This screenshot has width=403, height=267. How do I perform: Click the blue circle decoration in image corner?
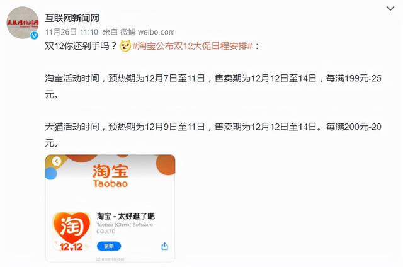tap(51, 173)
